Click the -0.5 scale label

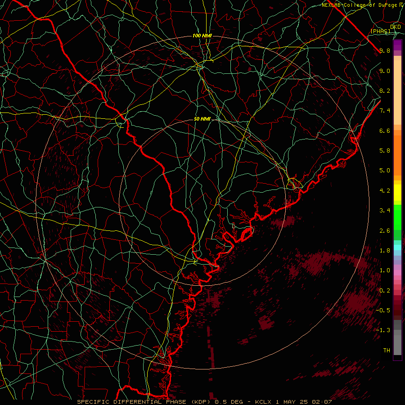pos(383,310)
